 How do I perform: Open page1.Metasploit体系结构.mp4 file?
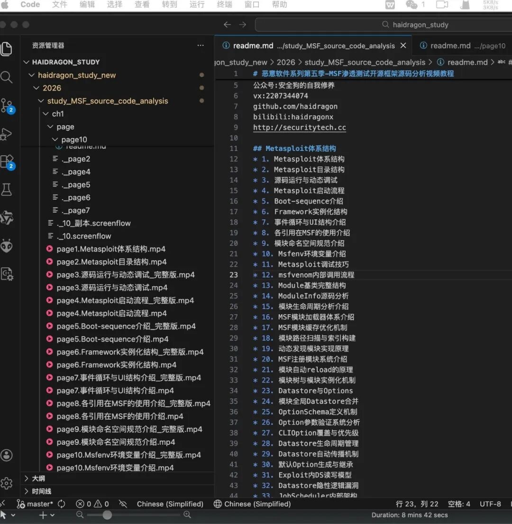(111, 249)
